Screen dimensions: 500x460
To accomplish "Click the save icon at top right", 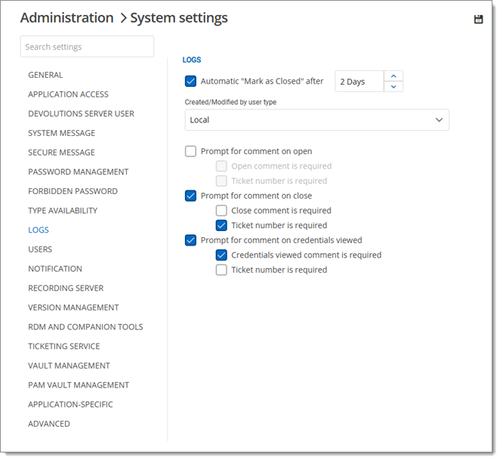I will click(478, 19).
